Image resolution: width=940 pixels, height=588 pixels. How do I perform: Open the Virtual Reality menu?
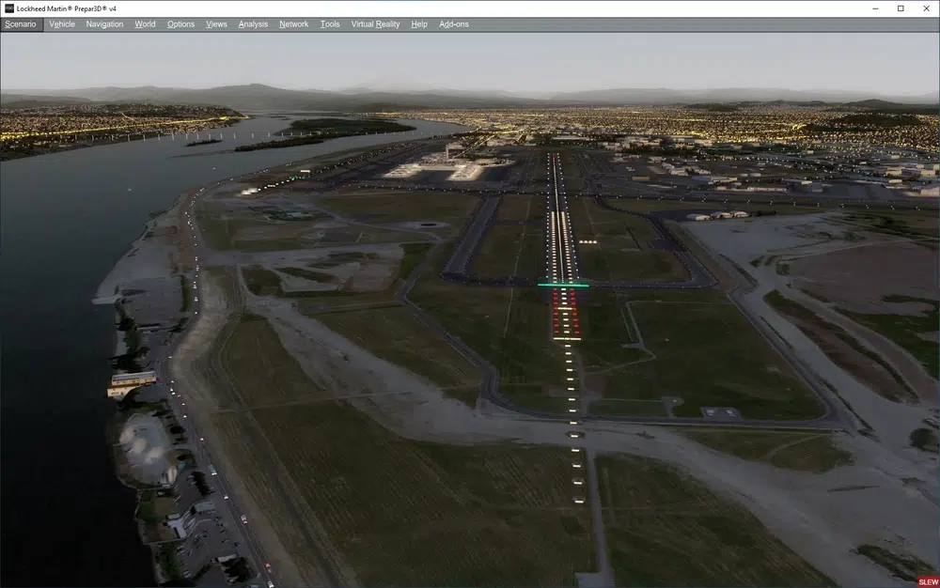(x=375, y=24)
